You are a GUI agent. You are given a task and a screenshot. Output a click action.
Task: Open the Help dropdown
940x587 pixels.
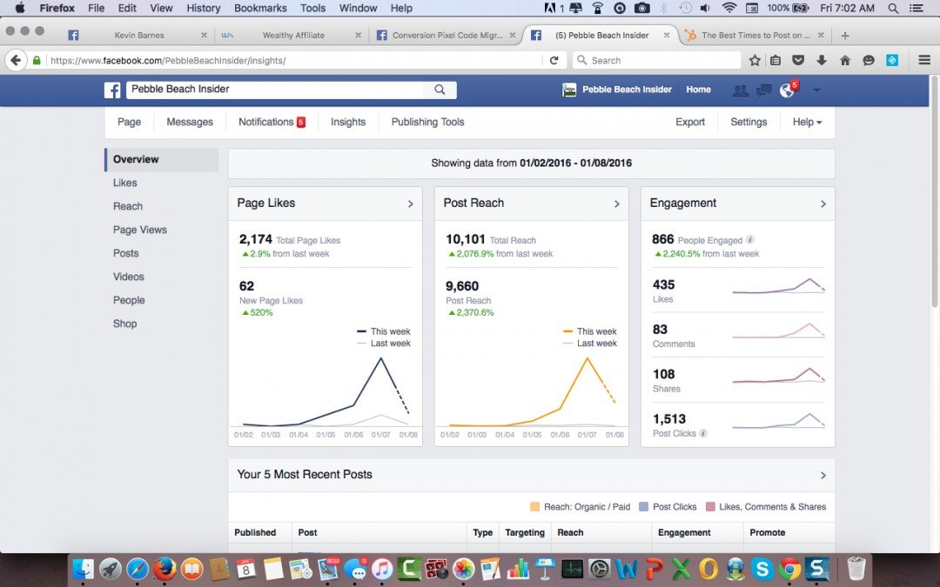pyautogui.click(x=807, y=123)
